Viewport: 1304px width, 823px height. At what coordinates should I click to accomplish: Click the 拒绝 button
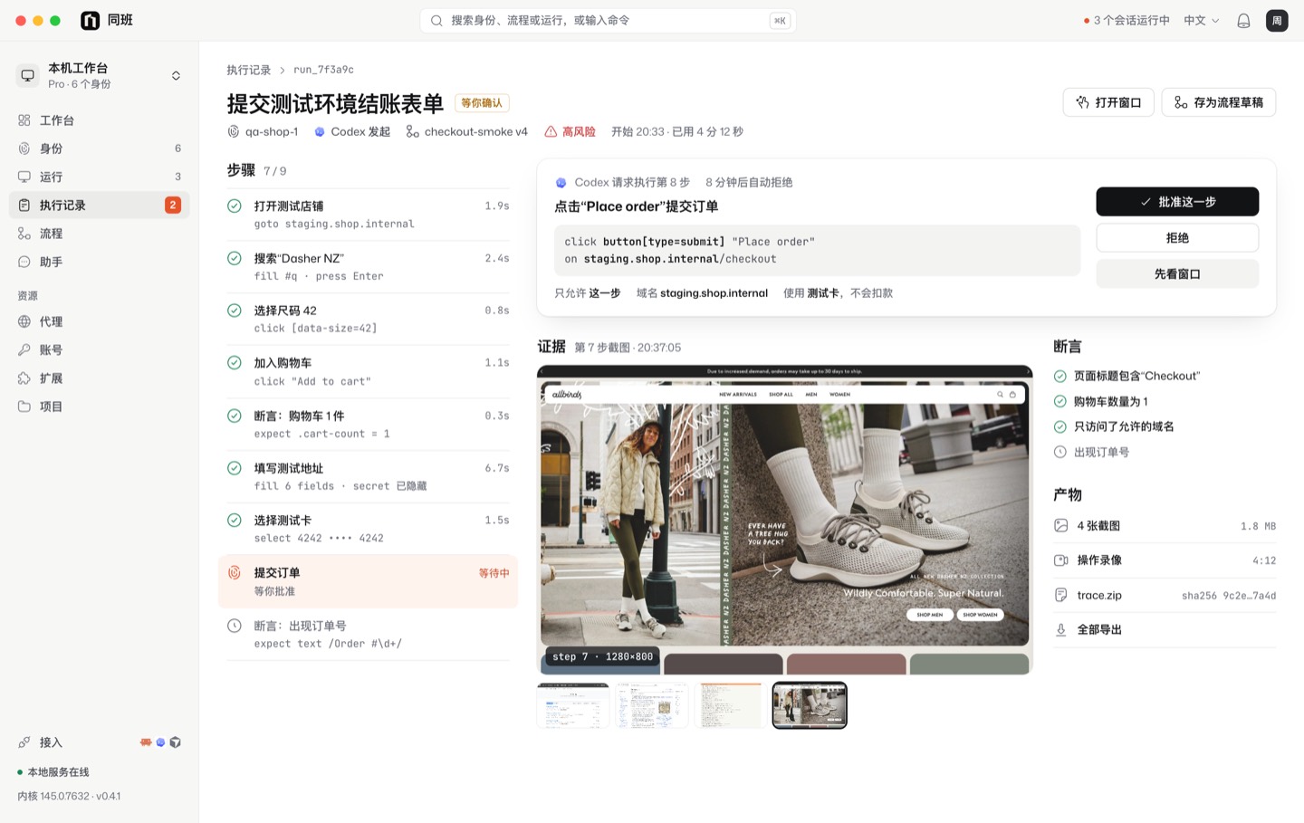[1177, 238]
